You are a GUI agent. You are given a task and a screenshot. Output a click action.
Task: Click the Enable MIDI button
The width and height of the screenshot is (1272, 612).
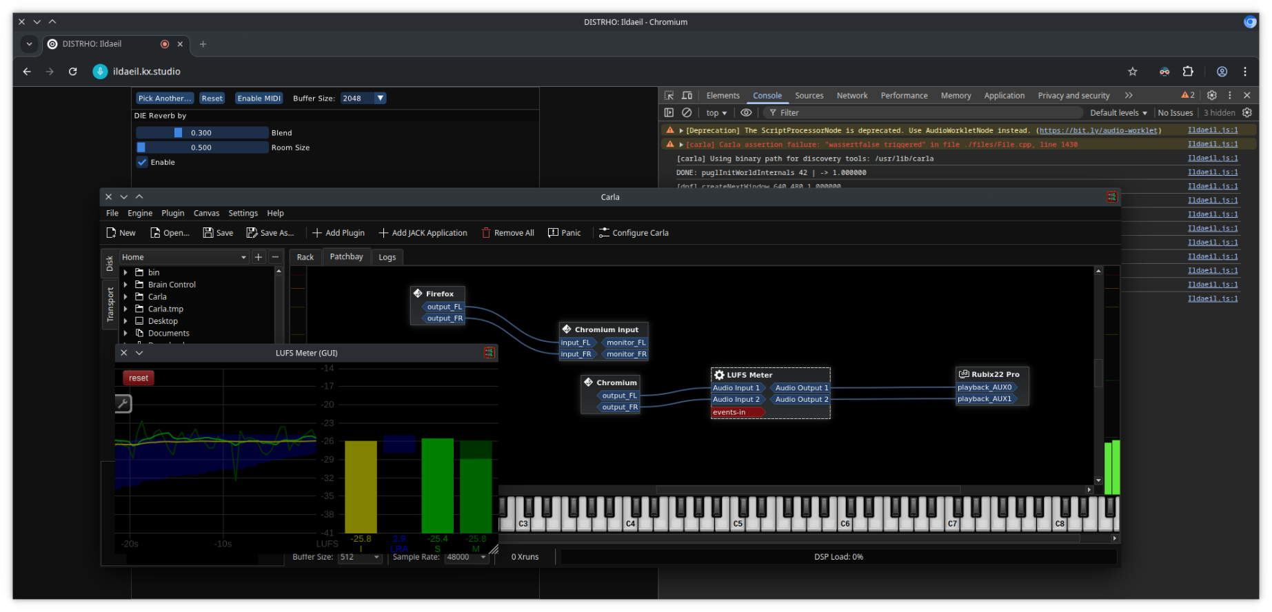click(x=259, y=99)
